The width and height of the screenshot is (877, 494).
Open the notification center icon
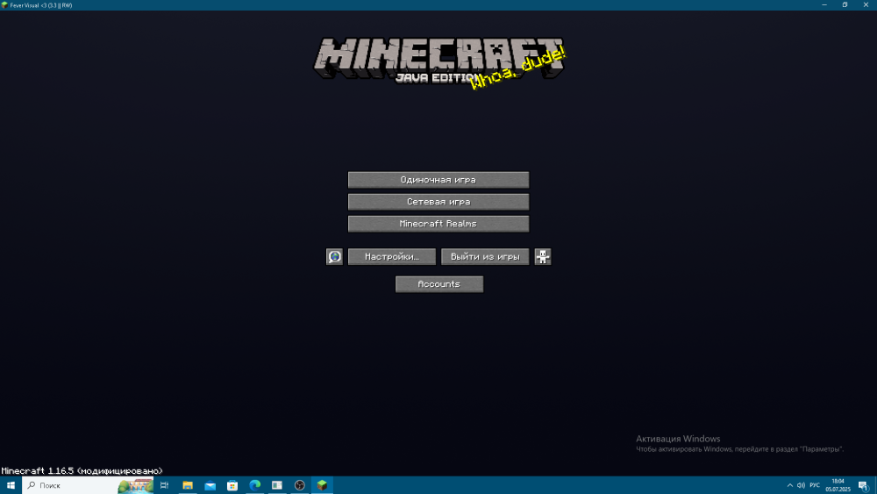coord(863,485)
